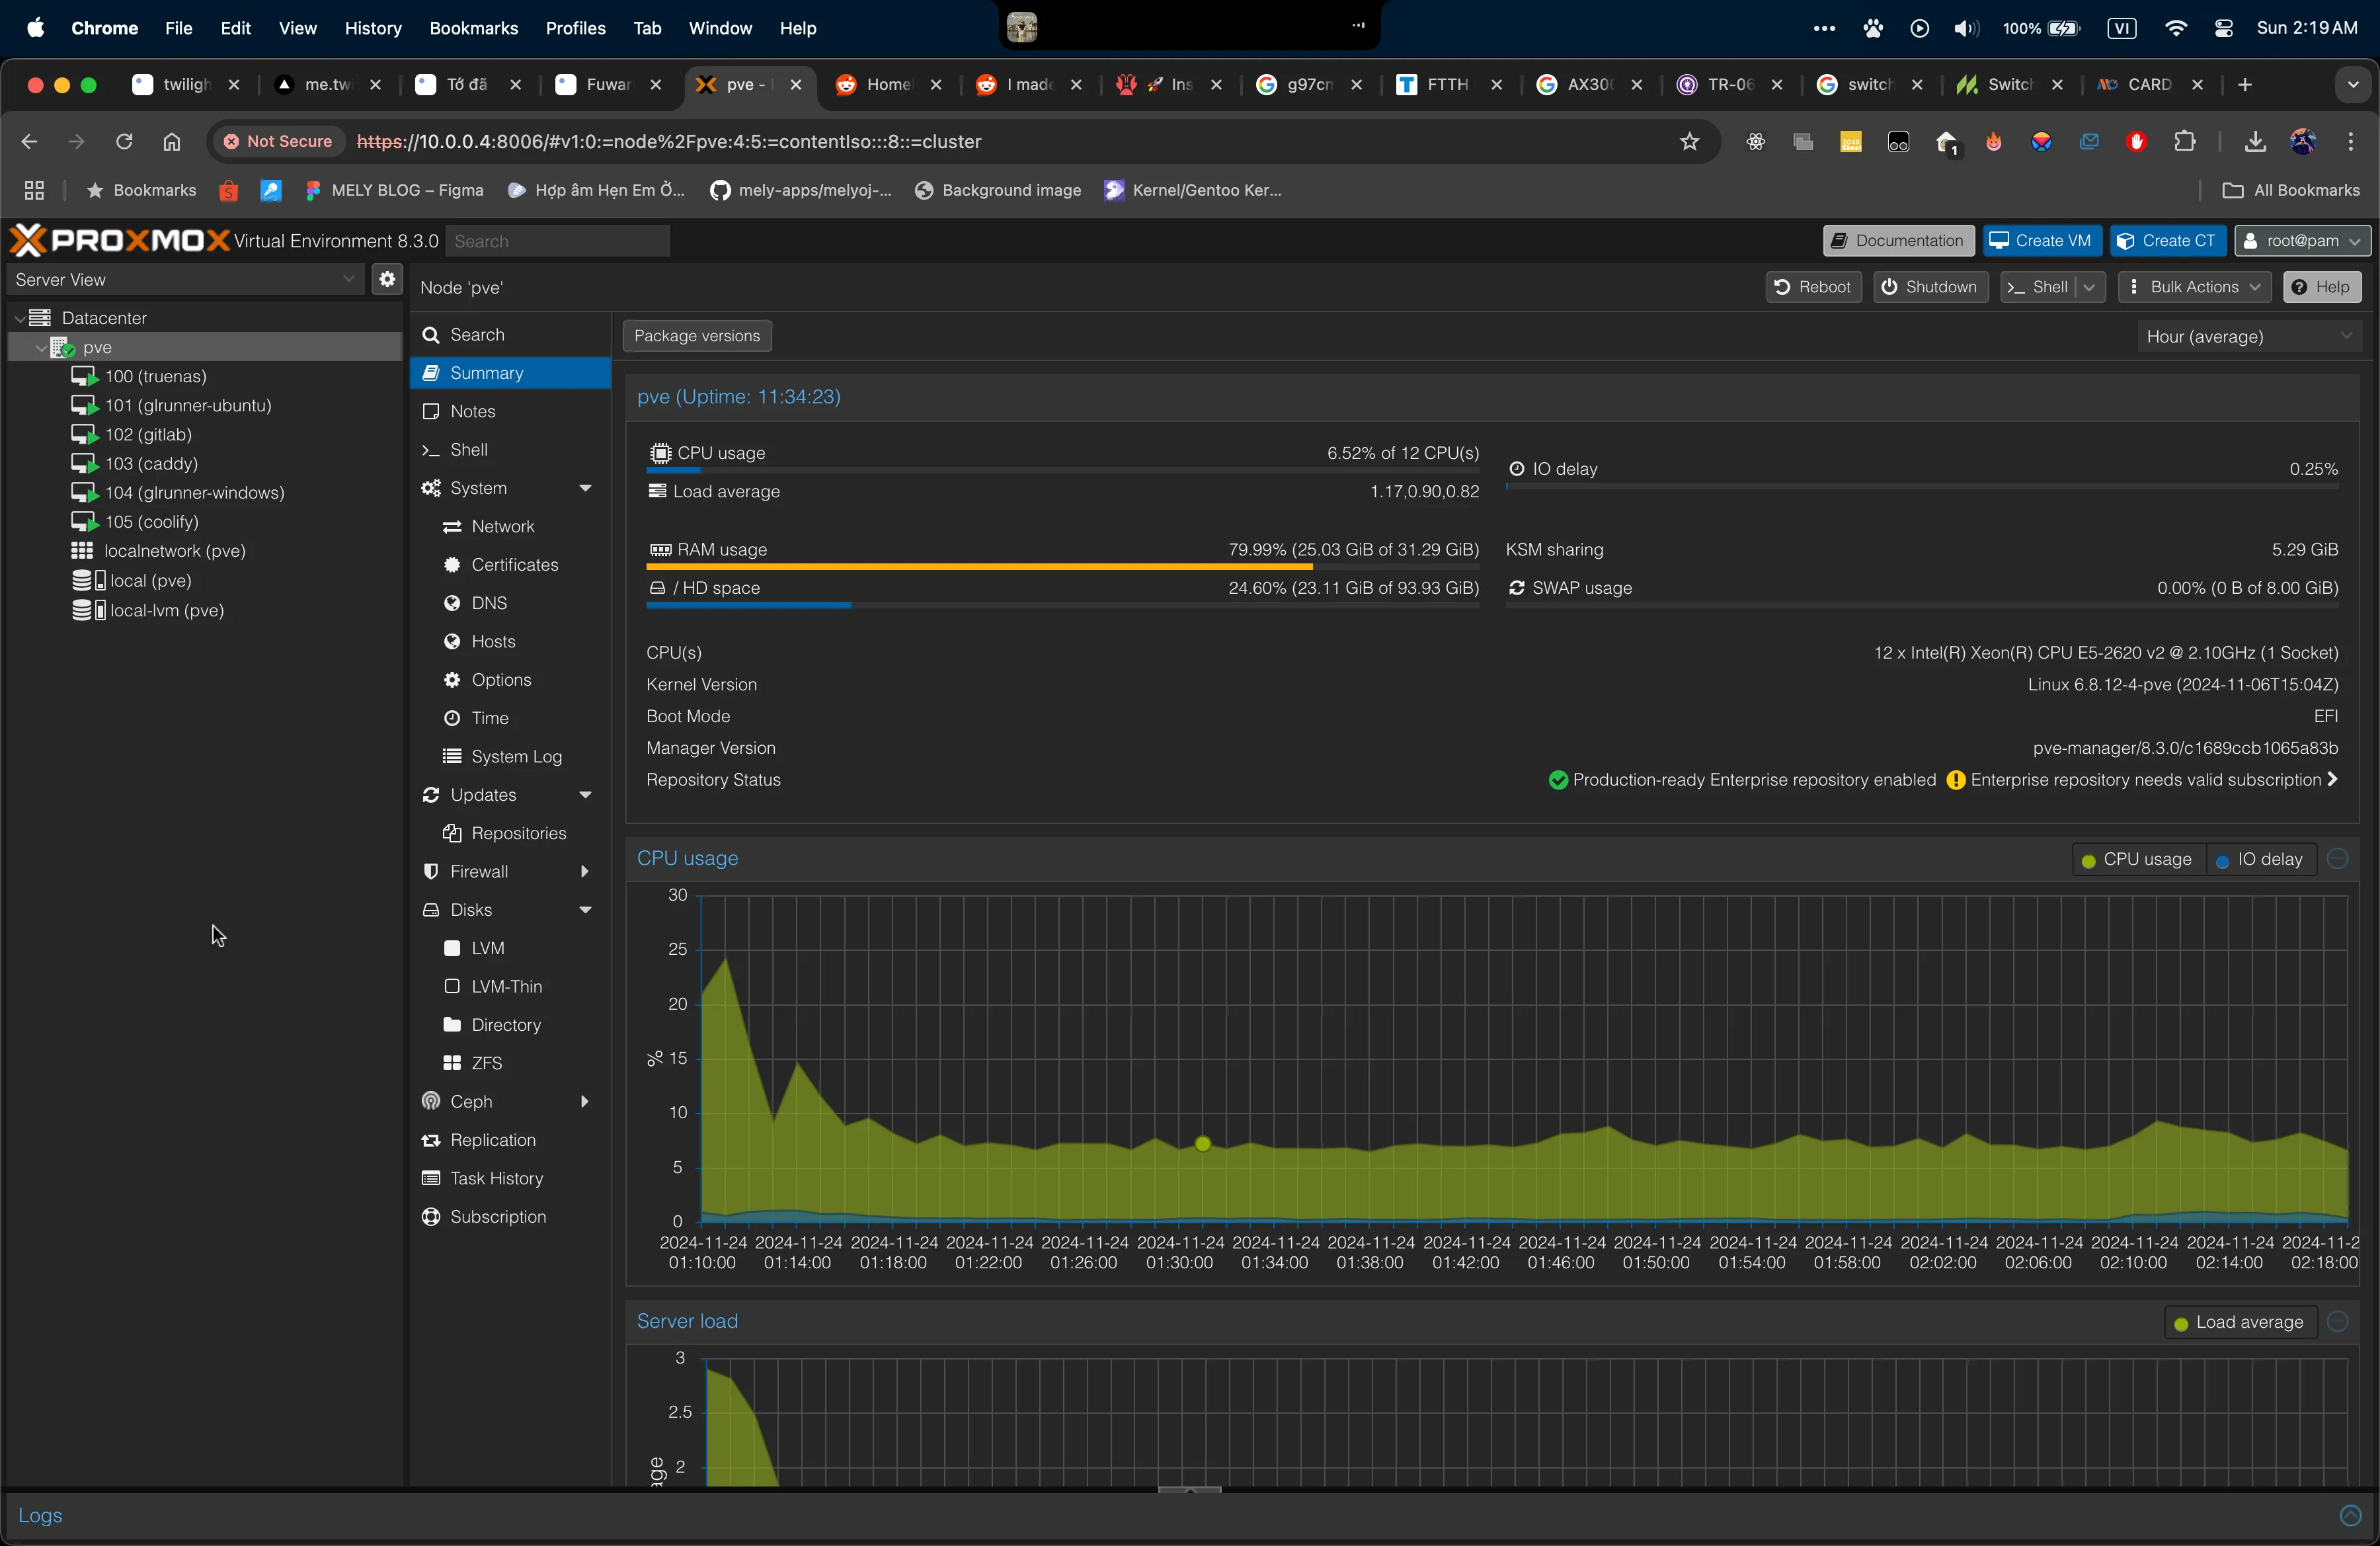
Task: Click the highlighted CPU usage data point
Action: point(1202,1143)
